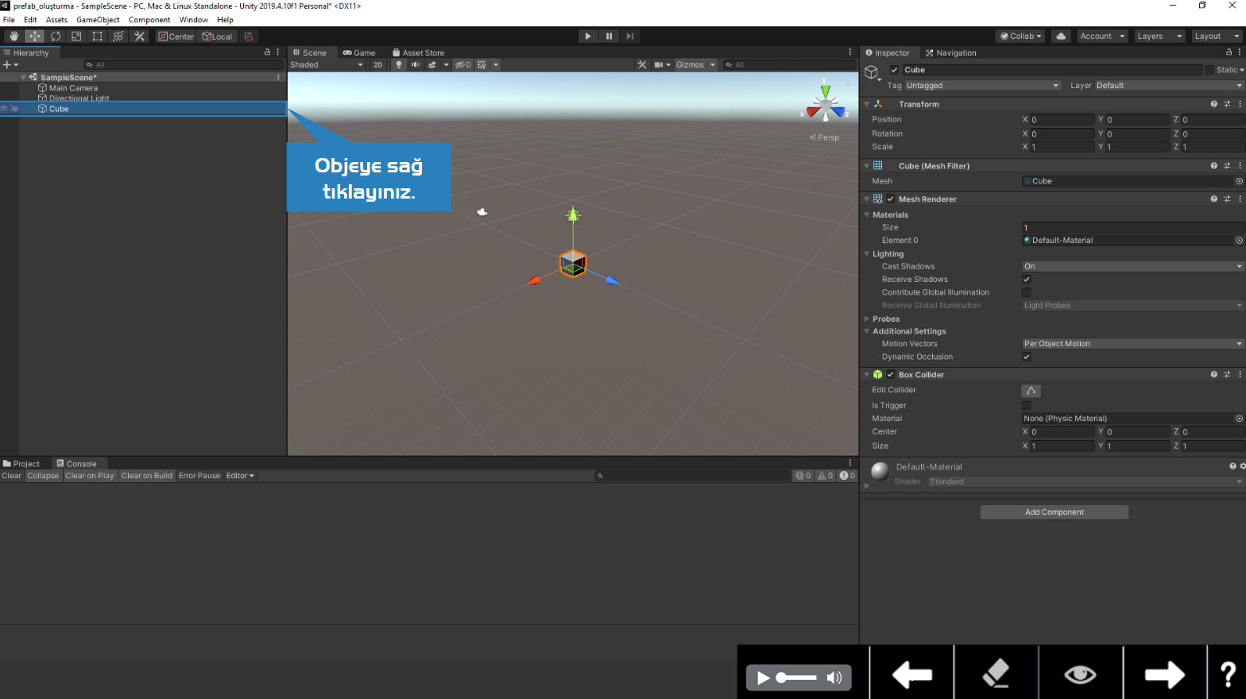
Task: Expand the Probes section
Action: point(867,319)
